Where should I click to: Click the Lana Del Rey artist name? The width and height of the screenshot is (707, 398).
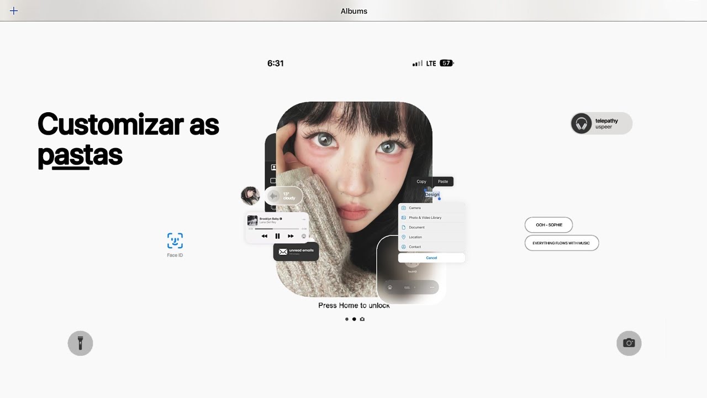click(267, 222)
